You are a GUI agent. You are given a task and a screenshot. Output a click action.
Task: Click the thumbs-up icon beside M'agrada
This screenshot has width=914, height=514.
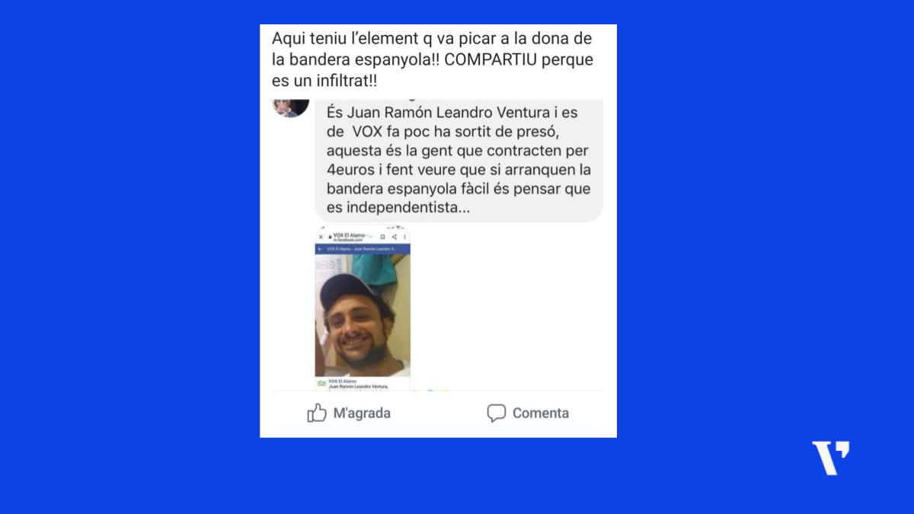[x=317, y=413]
